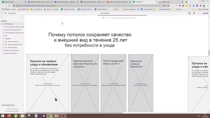This screenshot has width=210, height=118.
Task: Click the translate page icon in the address bar
Action: pyautogui.click(x=165, y=6)
